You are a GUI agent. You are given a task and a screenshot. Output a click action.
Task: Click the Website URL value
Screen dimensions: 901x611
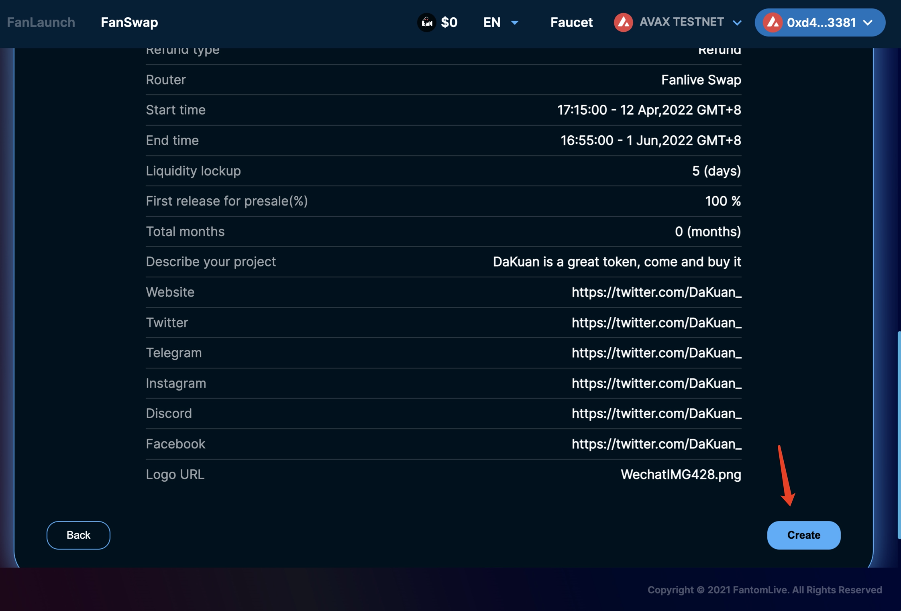[x=656, y=292]
